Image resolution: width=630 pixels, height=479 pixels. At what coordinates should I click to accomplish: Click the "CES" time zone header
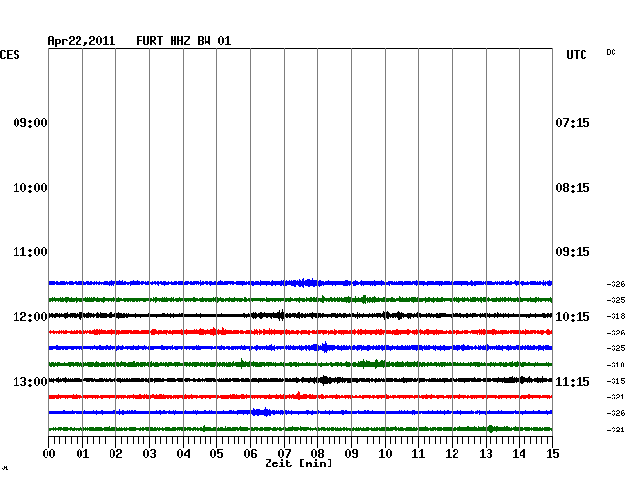tap(10, 55)
